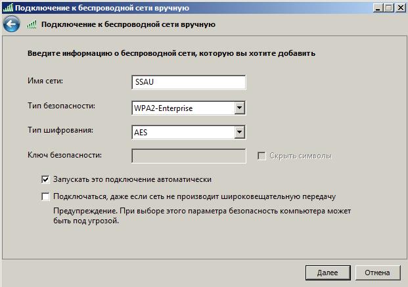The width and height of the screenshot is (408, 287).
Task: Open the 'Тип безопасности' dropdown arrow
Action: point(239,108)
